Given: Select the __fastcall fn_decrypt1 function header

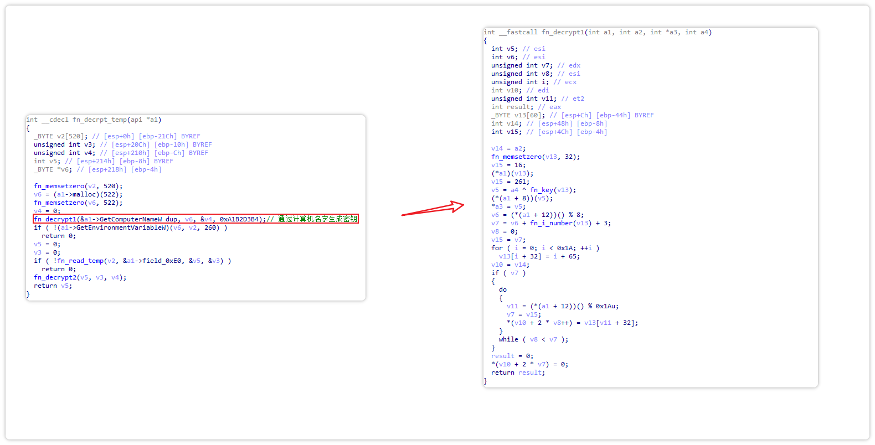Looking at the screenshot, I should (598, 32).
